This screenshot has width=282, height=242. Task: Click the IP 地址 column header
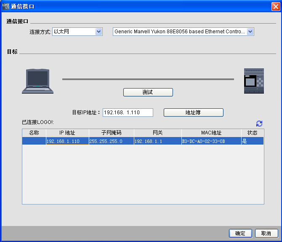tap(67, 133)
